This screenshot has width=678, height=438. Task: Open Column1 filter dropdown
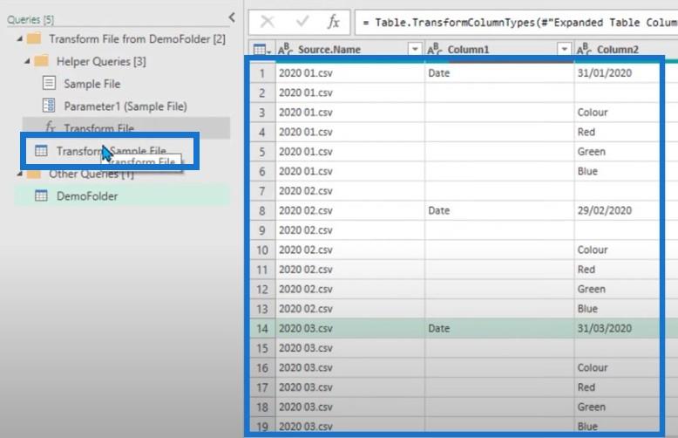[564, 50]
